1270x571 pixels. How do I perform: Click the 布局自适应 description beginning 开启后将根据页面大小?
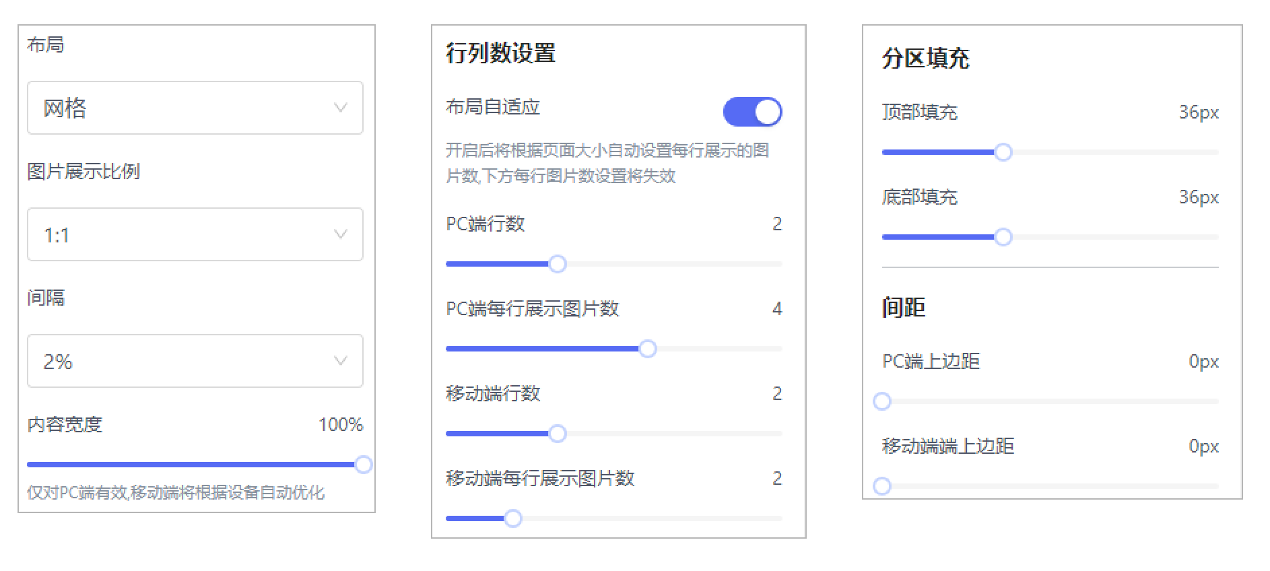pos(607,163)
